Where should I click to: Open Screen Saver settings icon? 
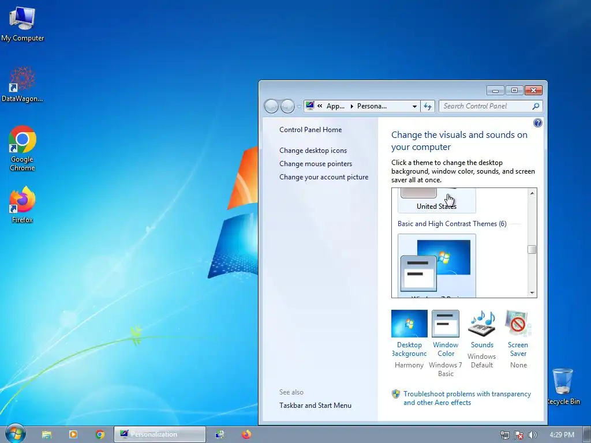coord(518,323)
